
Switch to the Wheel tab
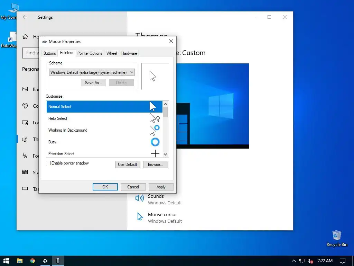click(x=112, y=53)
